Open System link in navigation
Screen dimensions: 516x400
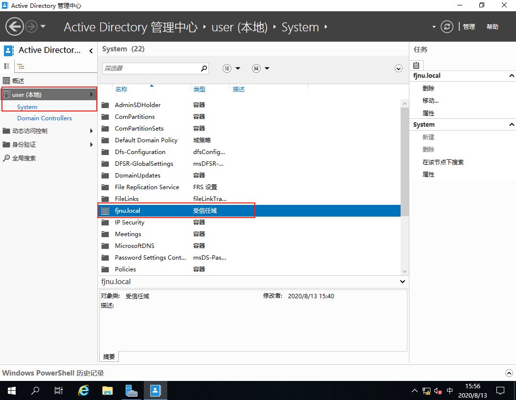pyautogui.click(x=27, y=107)
